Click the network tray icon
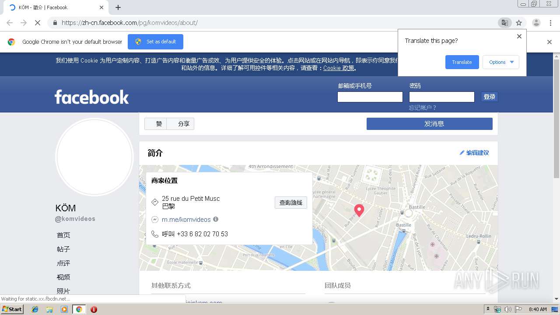 tap(497, 309)
